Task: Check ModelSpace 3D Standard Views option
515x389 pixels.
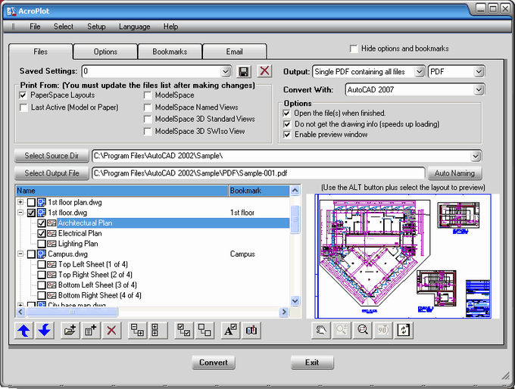Action: [x=148, y=119]
